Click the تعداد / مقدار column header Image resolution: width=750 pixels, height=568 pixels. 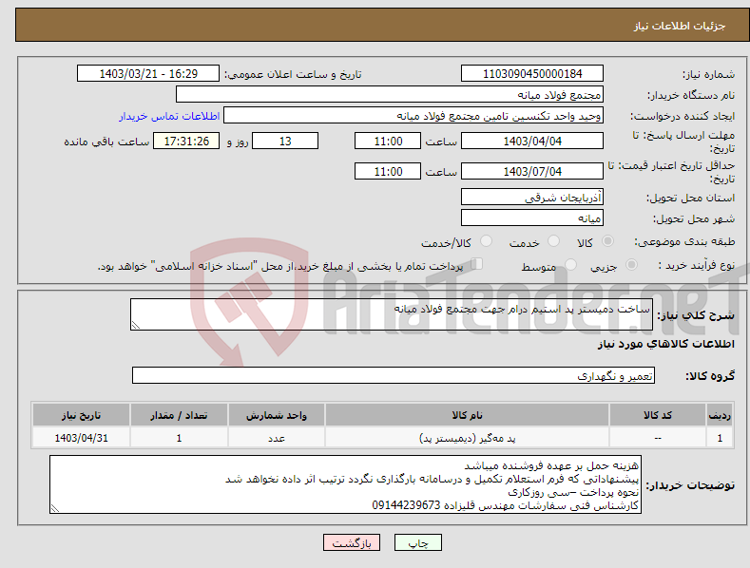pyautogui.click(x=179, y=415)
